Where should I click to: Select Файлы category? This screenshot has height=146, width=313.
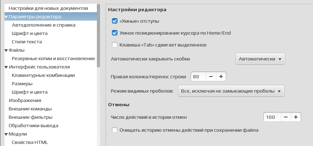coord(16,50)
